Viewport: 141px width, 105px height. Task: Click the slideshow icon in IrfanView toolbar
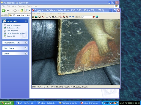click(x=36, y=17)
